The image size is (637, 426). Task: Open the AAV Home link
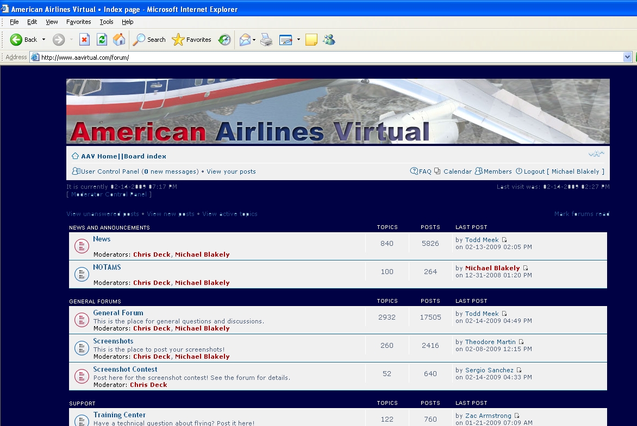(x=99, y=156)
